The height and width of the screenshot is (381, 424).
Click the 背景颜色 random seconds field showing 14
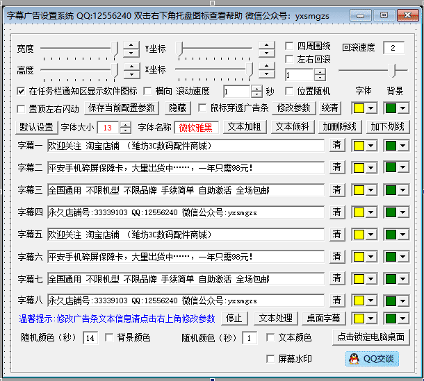(x=90, y=338)
